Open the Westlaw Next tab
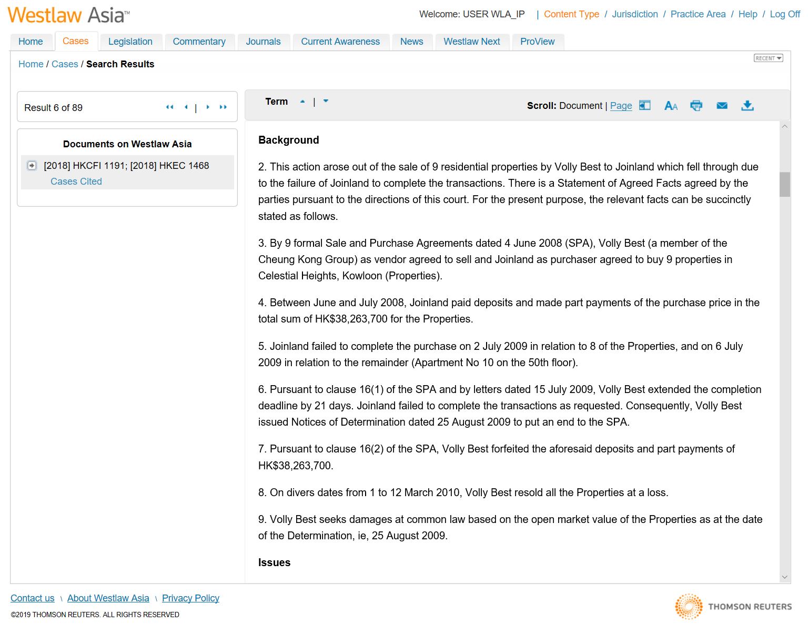This screenshot has height=624, width=808. pyautogui.click(x=472, y=42)
